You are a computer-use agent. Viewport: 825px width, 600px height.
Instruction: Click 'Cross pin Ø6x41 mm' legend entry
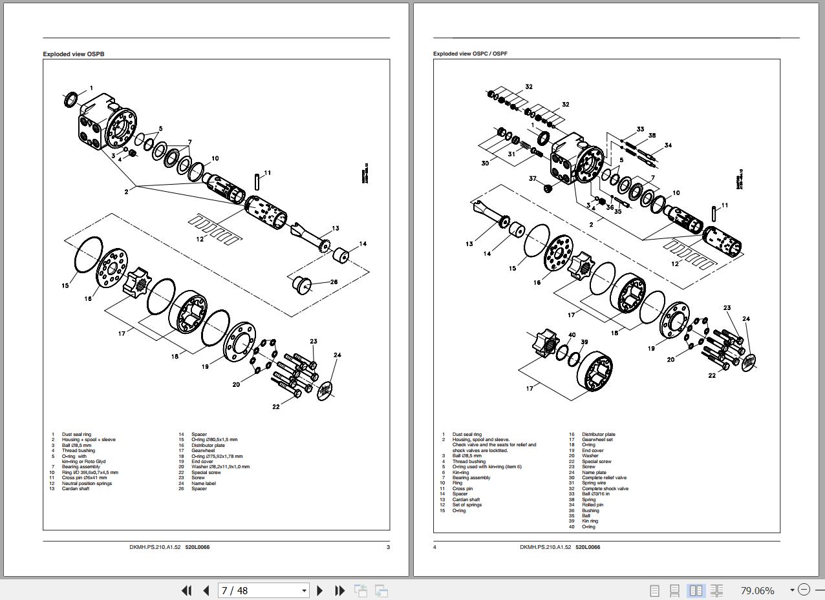[84, 478]
